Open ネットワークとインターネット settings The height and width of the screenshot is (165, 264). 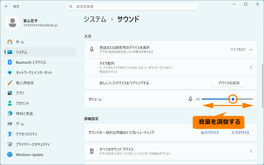pos(40,73)
